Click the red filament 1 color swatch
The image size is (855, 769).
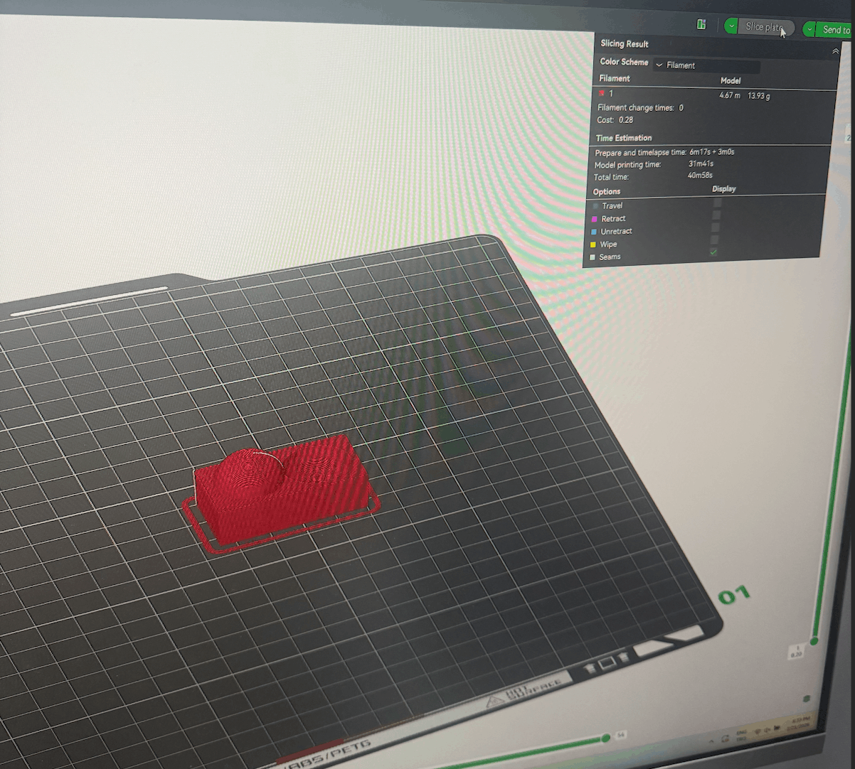pyautogui.click(x=602, y=93)
